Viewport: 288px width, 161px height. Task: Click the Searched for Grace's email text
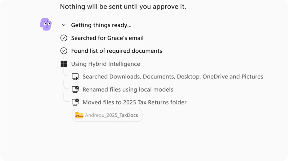tap(107, 38)
